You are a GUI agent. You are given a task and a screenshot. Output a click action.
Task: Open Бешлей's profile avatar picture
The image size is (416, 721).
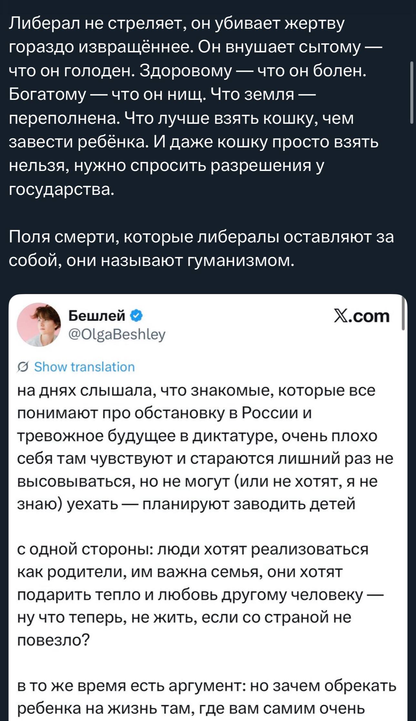pyautogui.click(x=39, y=324)
